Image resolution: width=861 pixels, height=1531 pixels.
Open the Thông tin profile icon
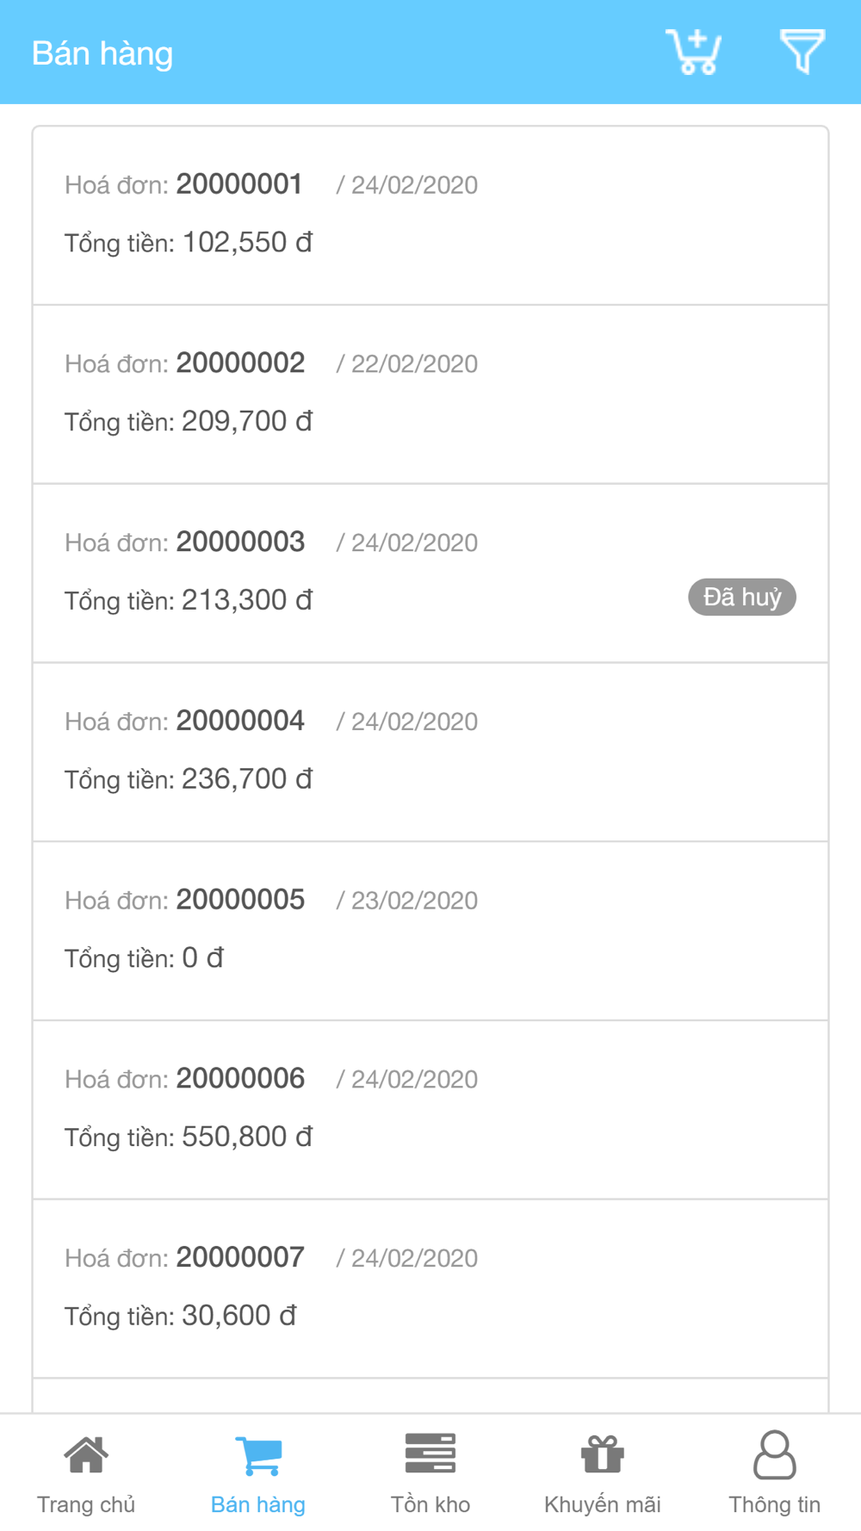tap(775, 1455)
